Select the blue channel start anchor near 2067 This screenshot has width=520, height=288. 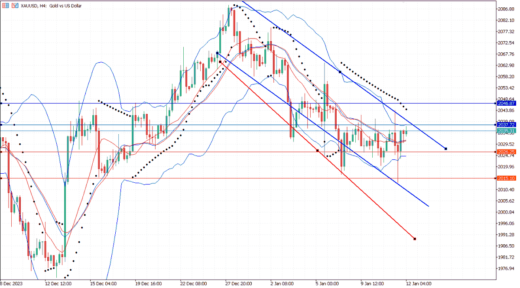click(217, 53)
